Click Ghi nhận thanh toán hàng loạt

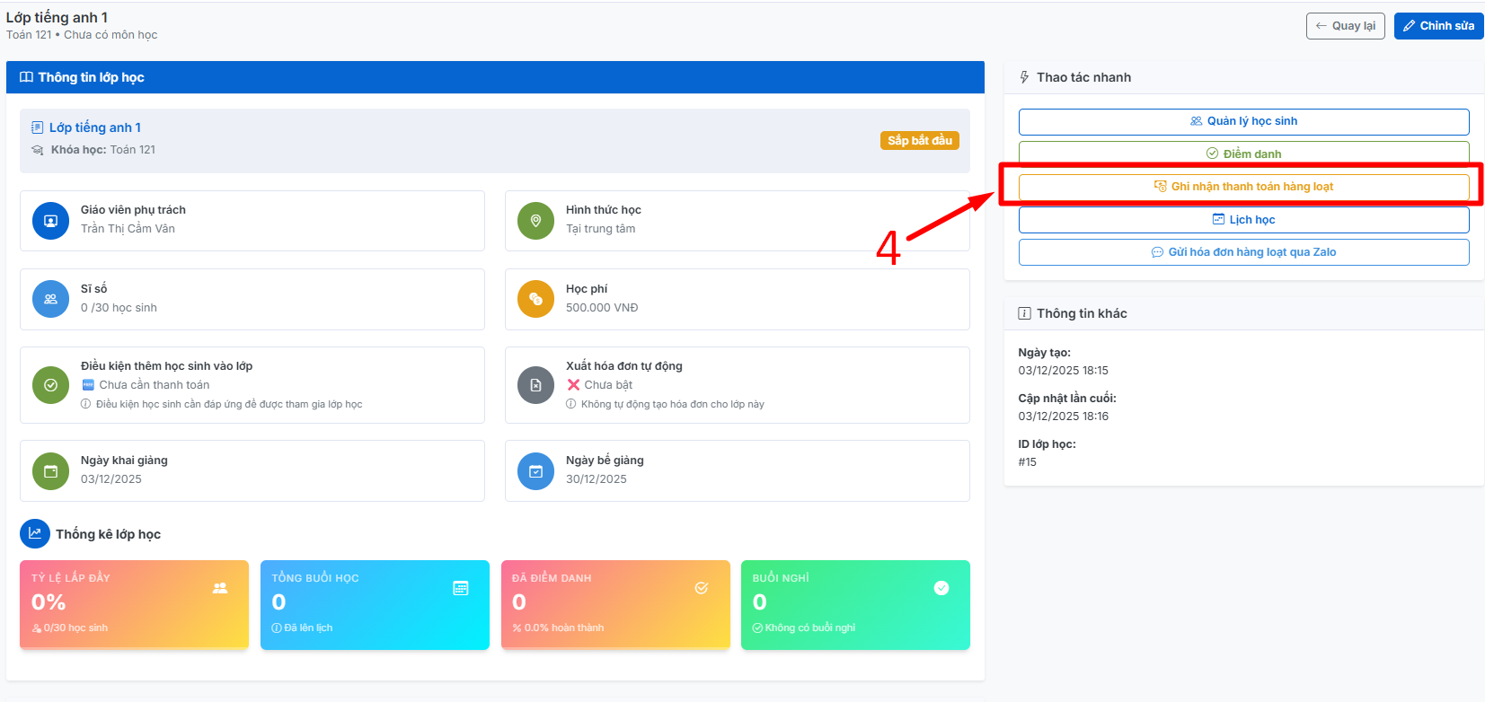coord(1243,187)
